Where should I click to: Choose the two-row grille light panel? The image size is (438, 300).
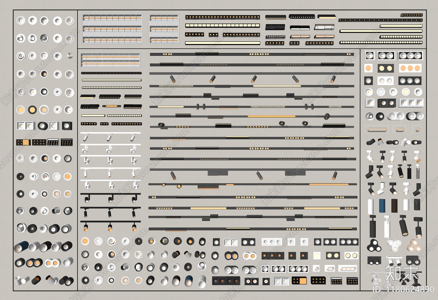[x=111, y=60]
